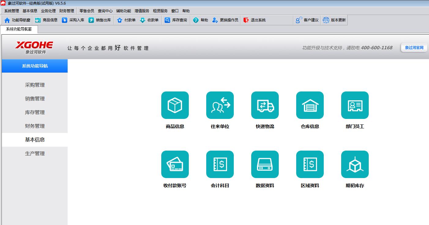Click the 版本更新 globe toolbar button
Image resolution: width=429 pixels, height=225 pixels.
click(x=334, y=20)
